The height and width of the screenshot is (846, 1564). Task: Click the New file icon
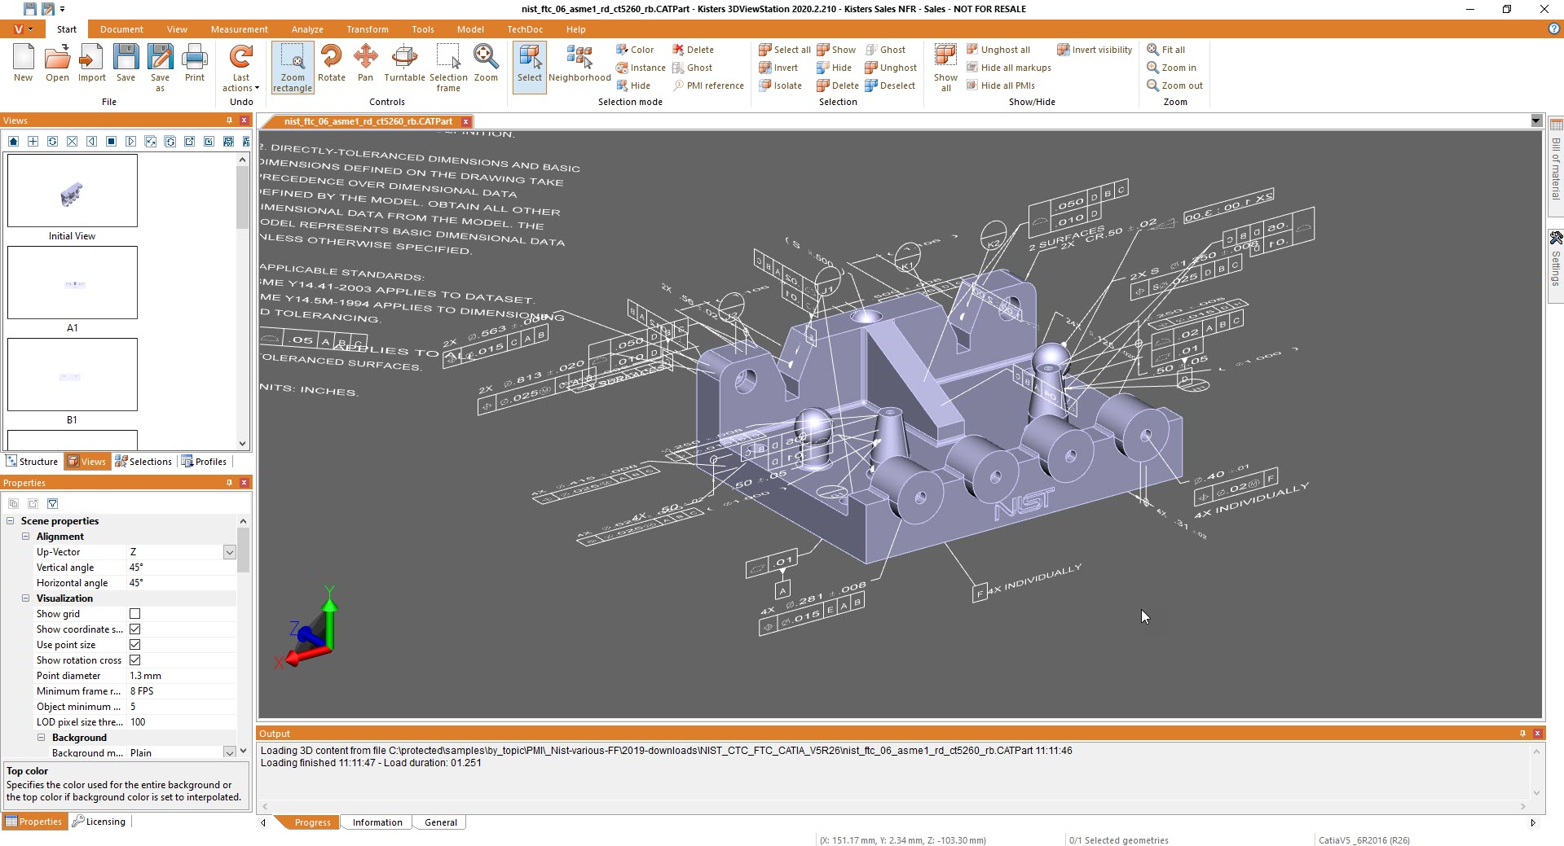click(24, 64)
